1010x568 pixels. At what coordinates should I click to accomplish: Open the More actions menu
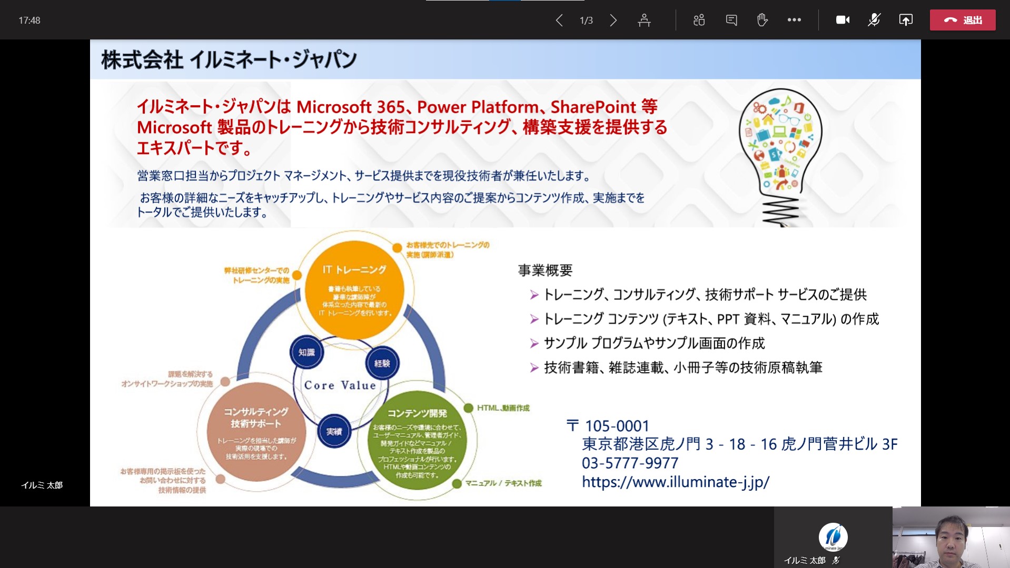pos(794,21)
